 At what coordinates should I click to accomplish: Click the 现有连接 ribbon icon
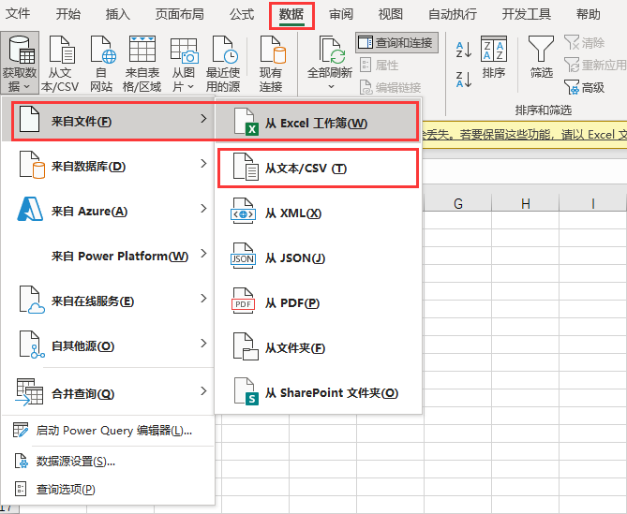tap(271, 63)
